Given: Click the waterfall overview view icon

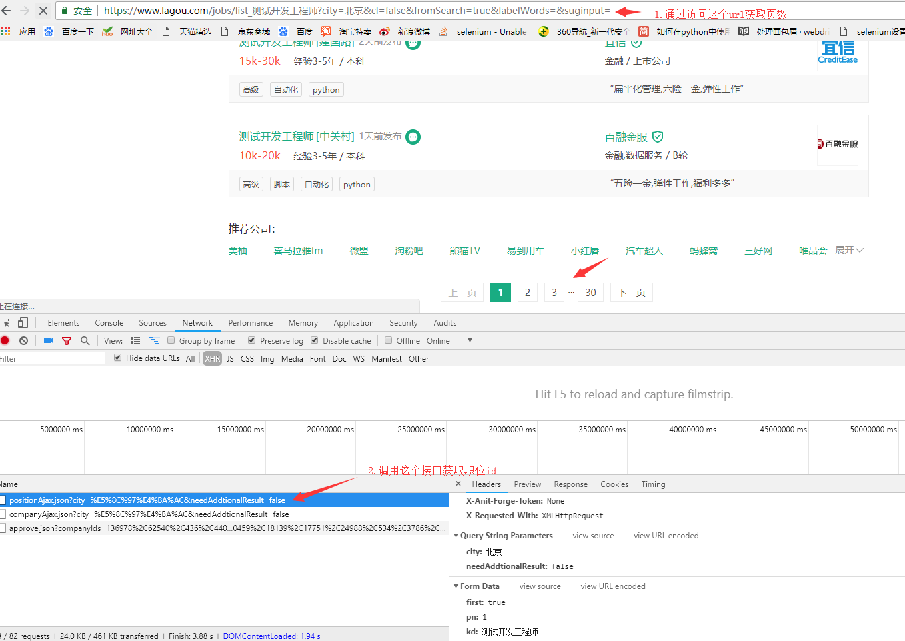Looking at the screenshot, I should [x=154, y=340].
